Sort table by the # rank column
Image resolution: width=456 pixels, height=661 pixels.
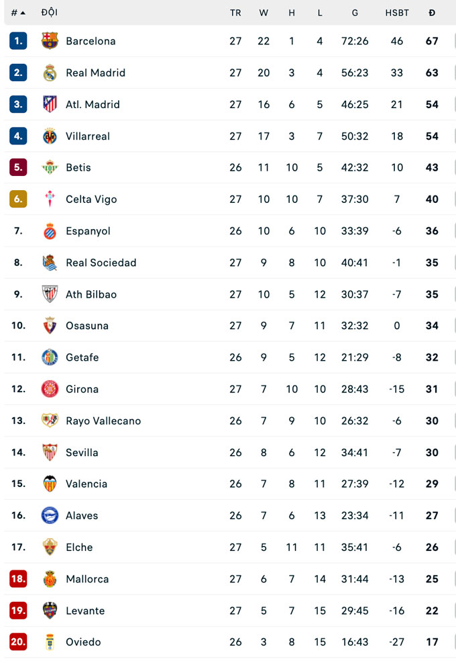coord(17,13)
